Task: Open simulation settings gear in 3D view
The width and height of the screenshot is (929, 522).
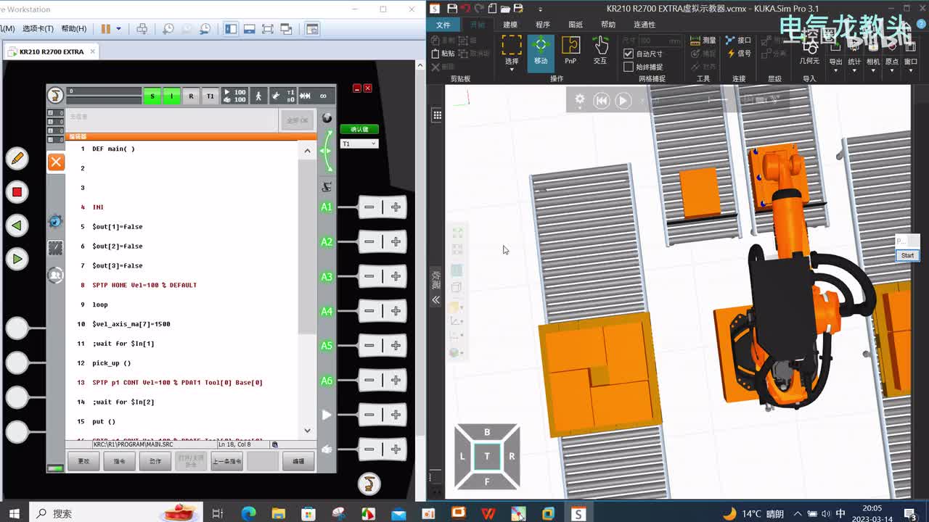Action: pyautogui.click(x=580, y=100)
